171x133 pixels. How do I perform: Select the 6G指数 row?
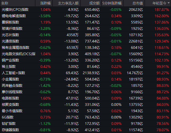point(8,117)
